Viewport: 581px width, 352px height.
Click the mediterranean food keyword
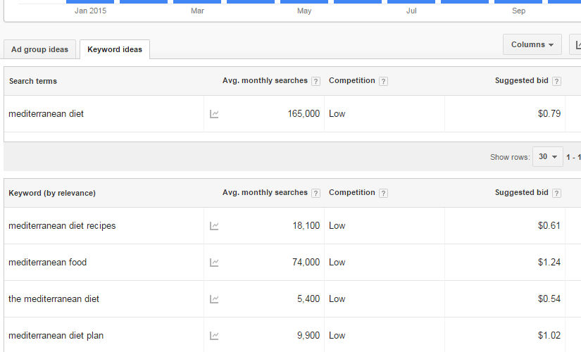click(x=47, y=263)
